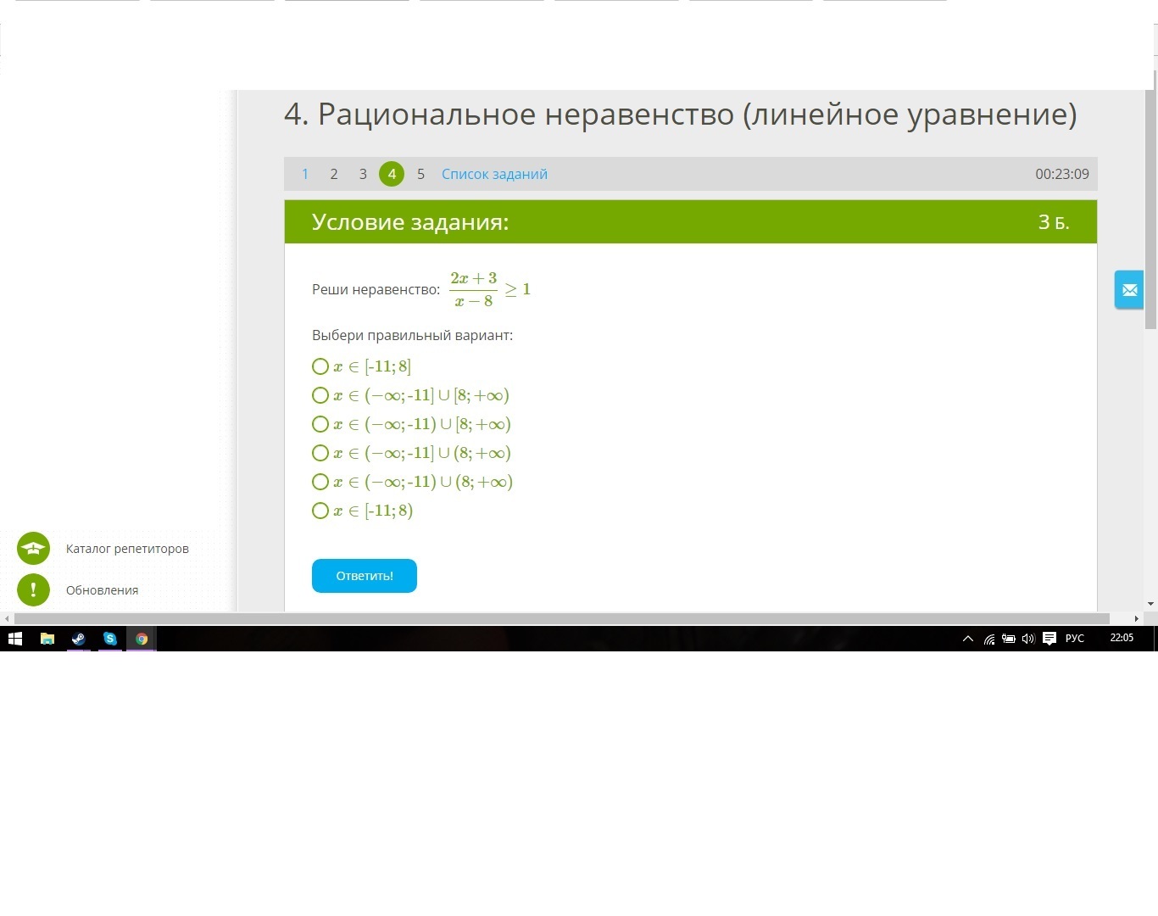
Task: Select answer x ∈ [-11; 8]
Action: pyautogui.click(x=320, y=366)
